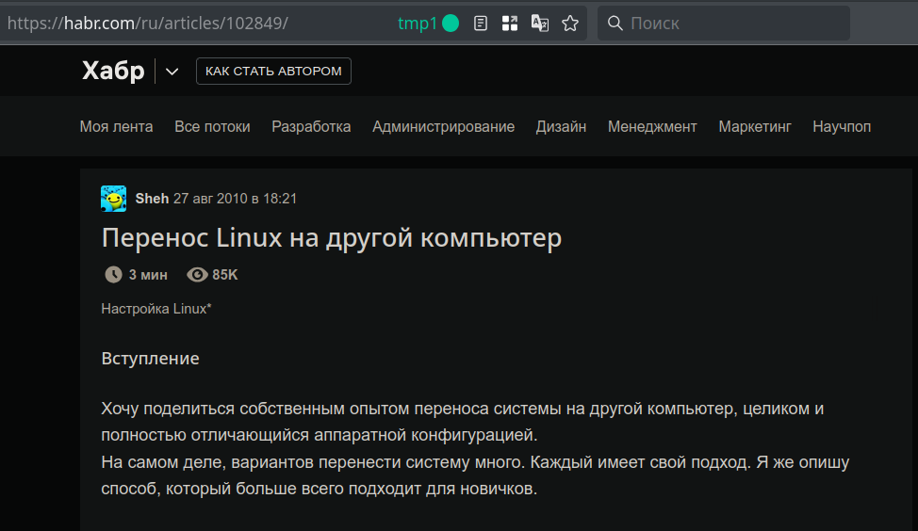
Task: Go to the Маркетинг section
Action: (x=755, y=127)
